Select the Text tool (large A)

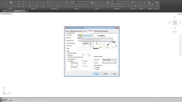[x=48, y=3]
